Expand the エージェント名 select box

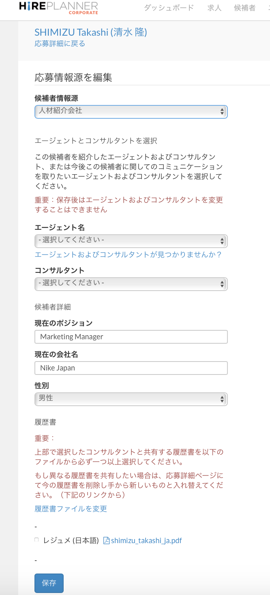[131, 240]
